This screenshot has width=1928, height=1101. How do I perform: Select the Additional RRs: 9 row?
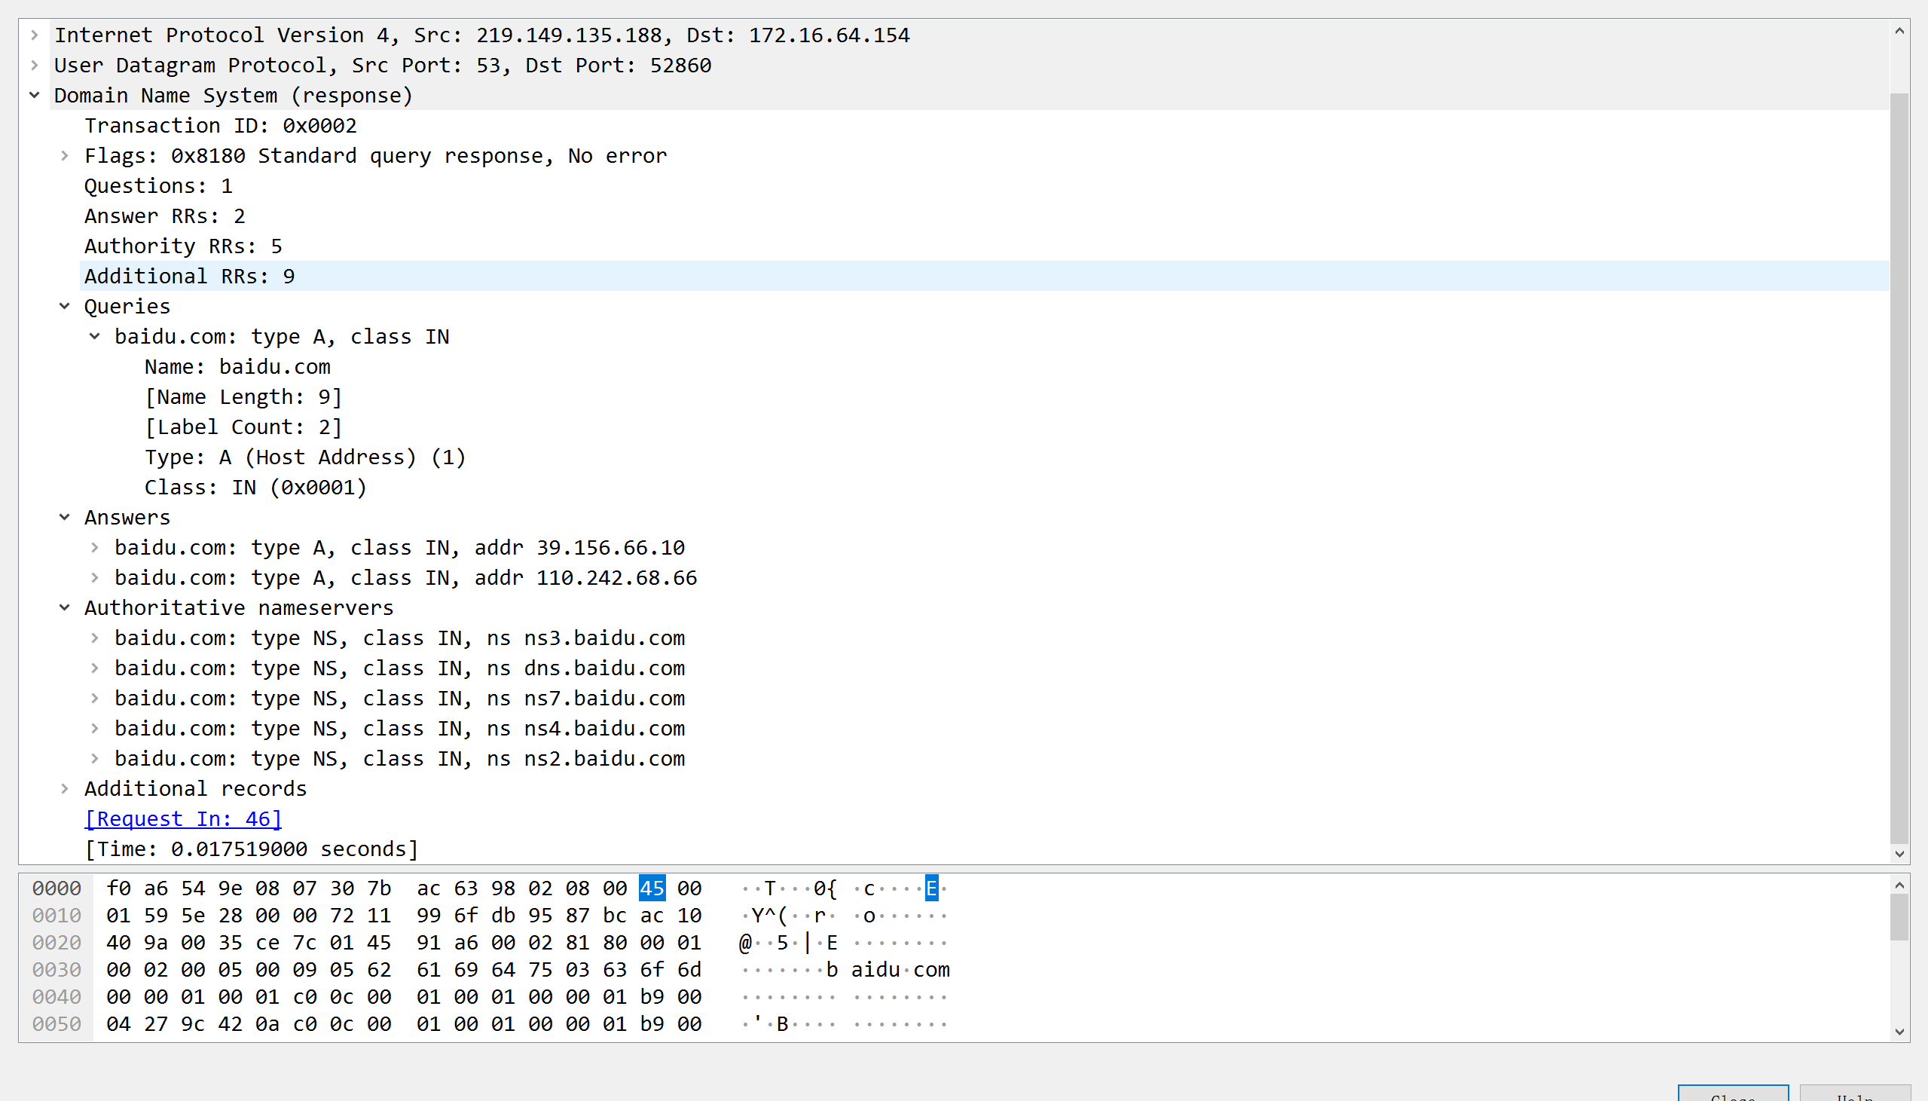(x=984, y=276)
